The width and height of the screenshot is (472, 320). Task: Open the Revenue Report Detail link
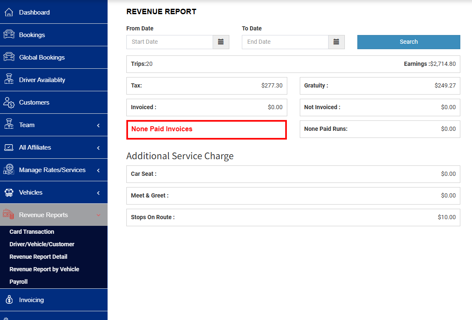tap(38, 257)
